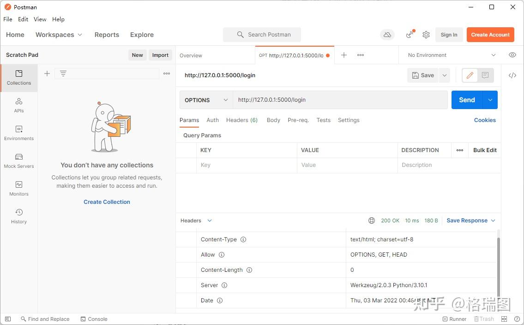
Task: Expand the Save Response dropdown
Action: tap(470, 221)
